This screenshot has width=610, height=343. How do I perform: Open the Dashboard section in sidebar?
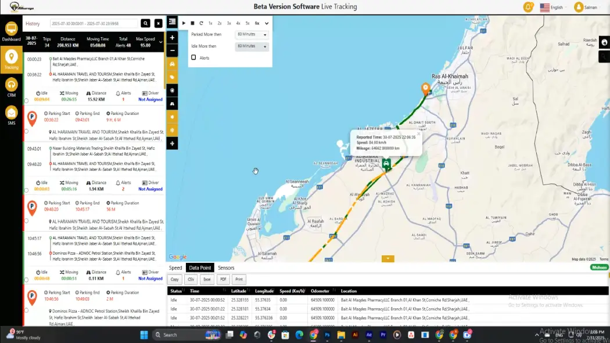(x=11, y=32)
